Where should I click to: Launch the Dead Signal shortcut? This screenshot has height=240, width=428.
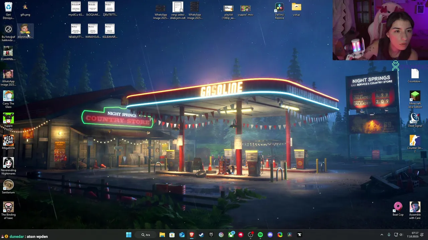tap(415, 120)
